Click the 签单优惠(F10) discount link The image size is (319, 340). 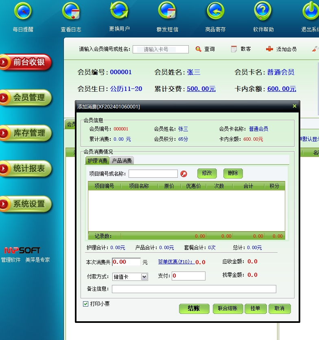click(176, 262)
